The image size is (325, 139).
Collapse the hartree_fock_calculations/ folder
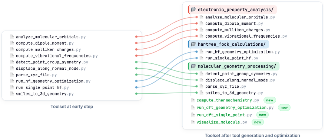228,44
